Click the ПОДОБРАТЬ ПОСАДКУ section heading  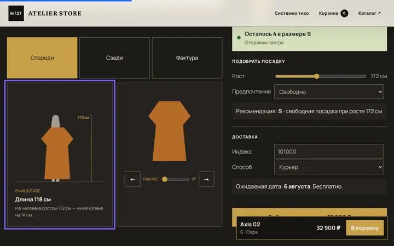(258, 61)
